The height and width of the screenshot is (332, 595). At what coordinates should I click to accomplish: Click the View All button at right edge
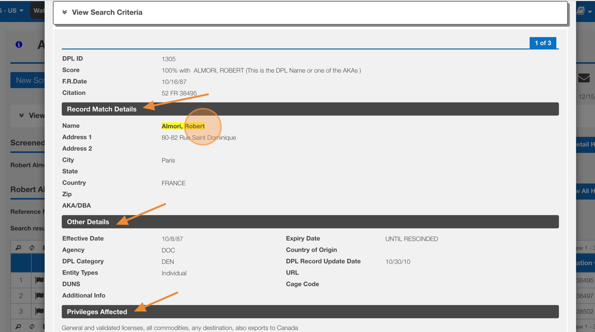click(585, 191)
